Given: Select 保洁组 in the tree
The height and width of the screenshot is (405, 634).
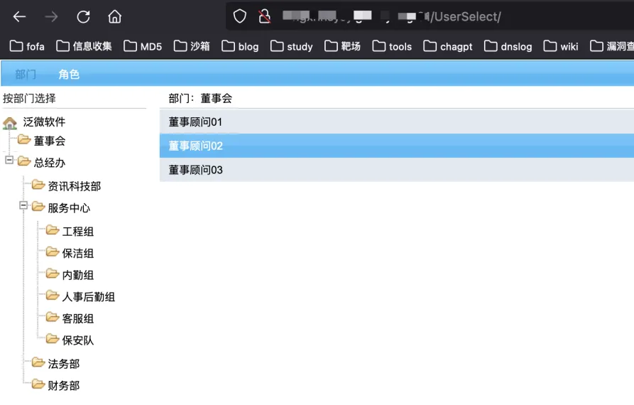Looking at the screenshot, I should pos(78,253).
